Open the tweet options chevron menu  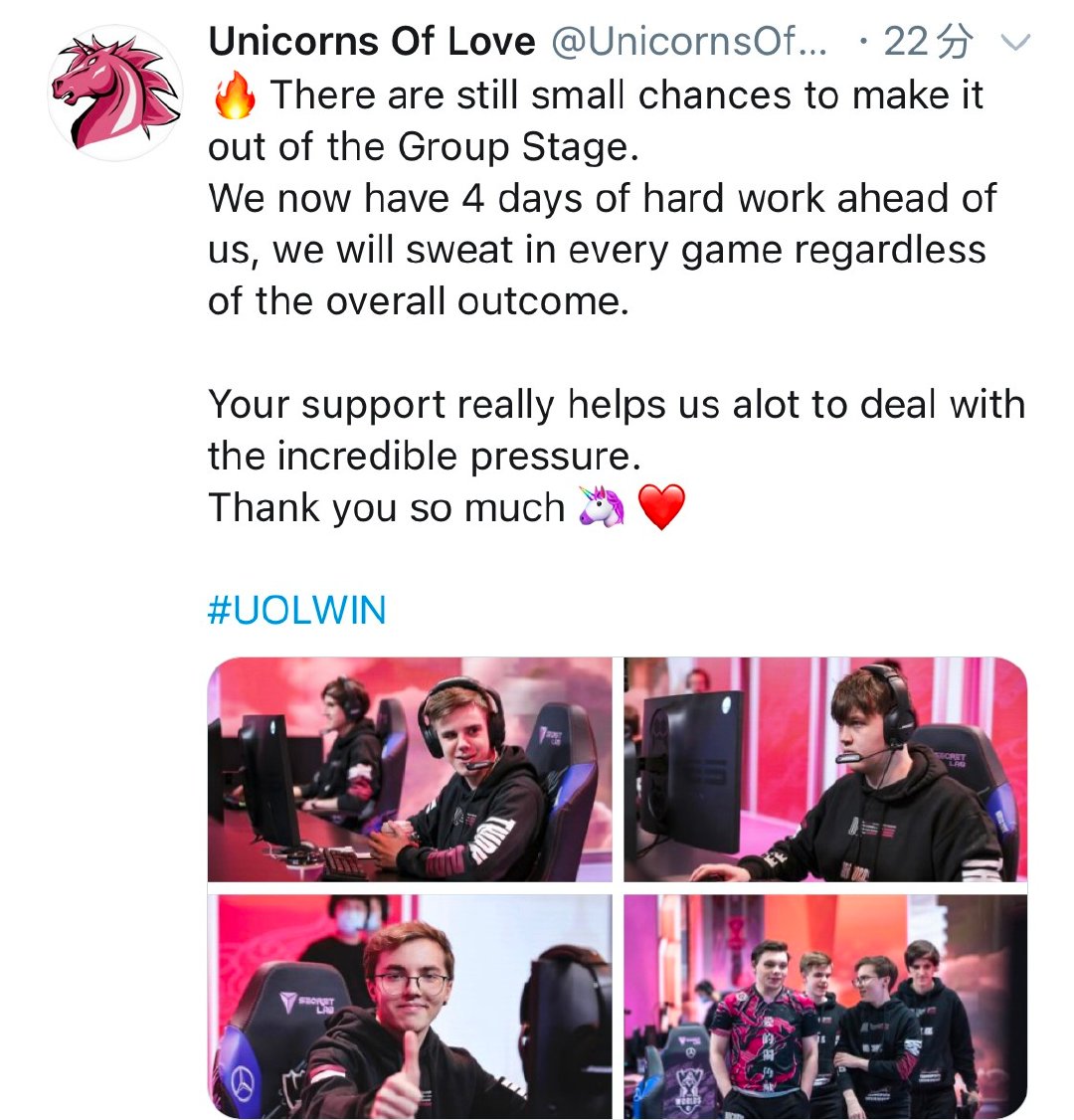[1014, 42]
